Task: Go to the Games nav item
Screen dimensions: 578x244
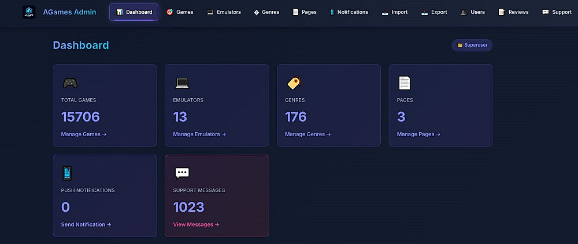Action: [180, 12]
